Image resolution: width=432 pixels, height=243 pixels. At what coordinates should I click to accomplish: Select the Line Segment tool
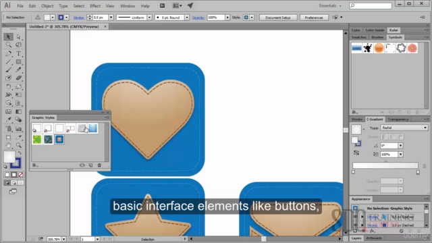coord(8,62)
